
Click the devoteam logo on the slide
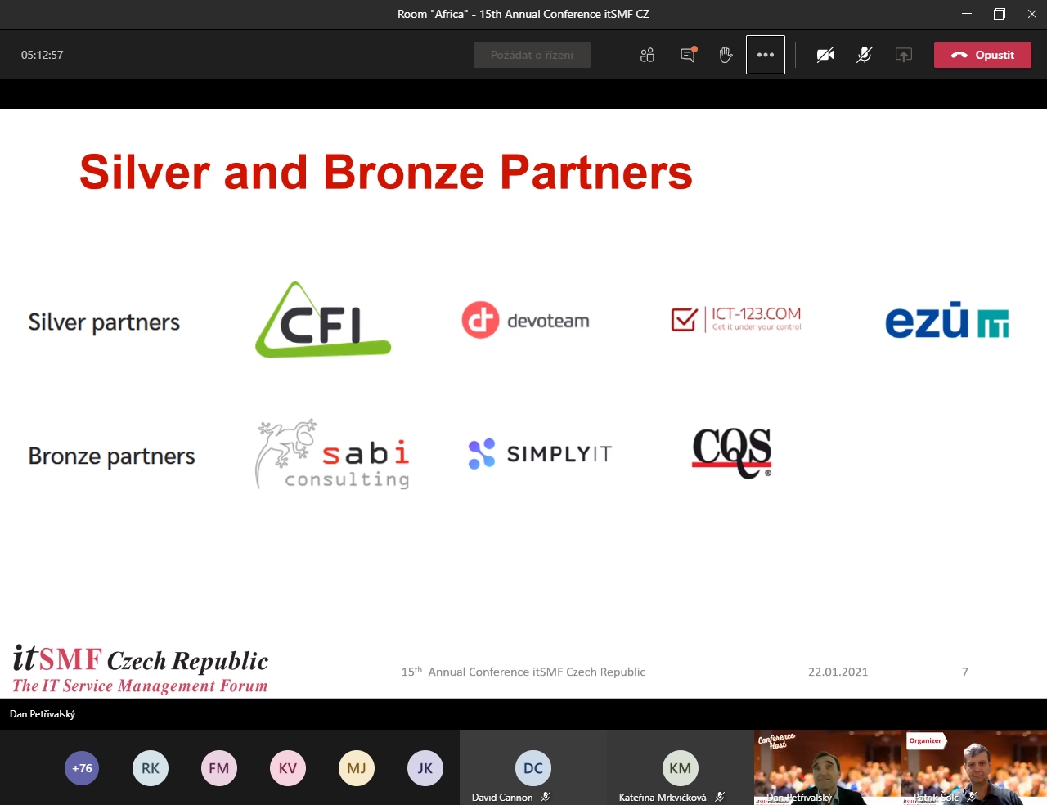525,320
